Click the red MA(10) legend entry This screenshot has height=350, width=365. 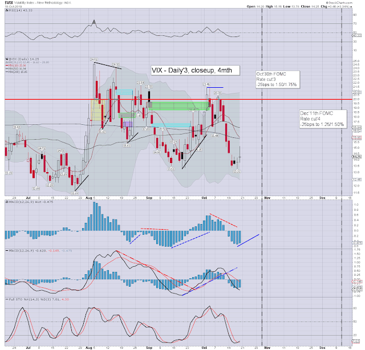[x=16, y=66]
